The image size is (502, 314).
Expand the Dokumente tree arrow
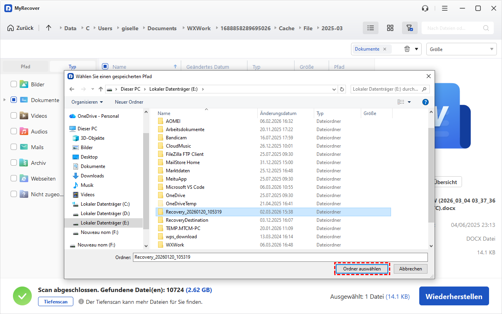[5, 100]
